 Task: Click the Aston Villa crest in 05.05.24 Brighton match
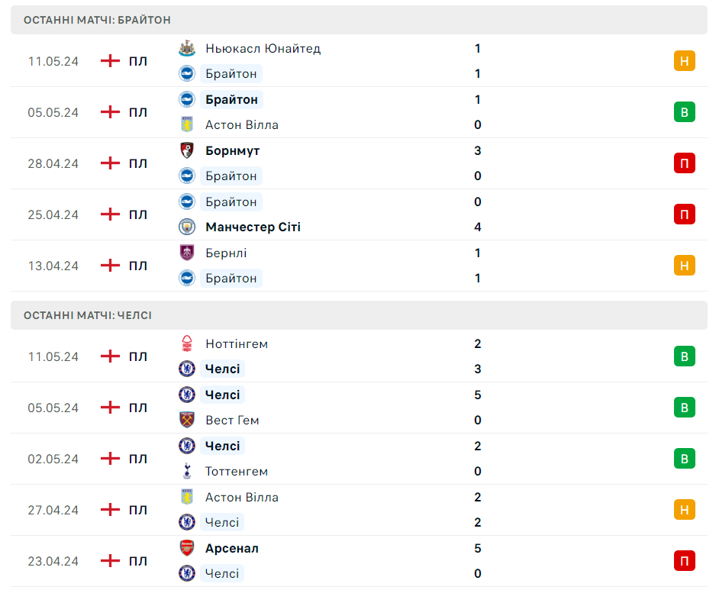pos(187,124)
